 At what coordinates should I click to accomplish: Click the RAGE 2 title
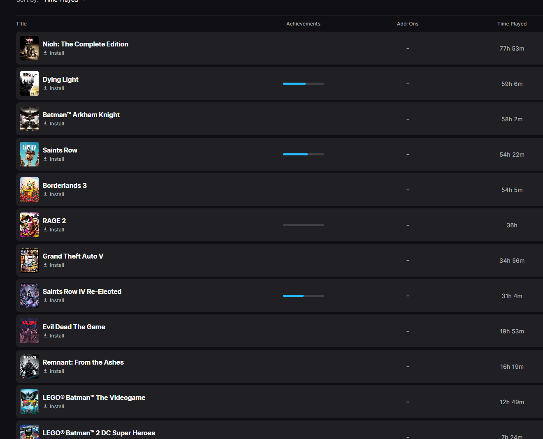(54, 221)
